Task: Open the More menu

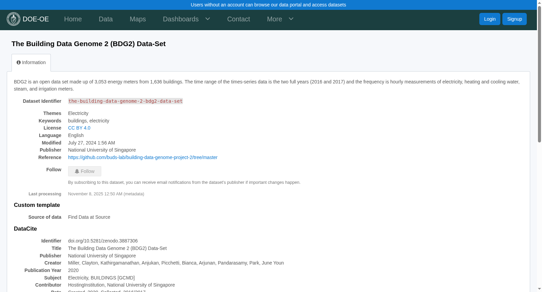Action: point(274,19)
